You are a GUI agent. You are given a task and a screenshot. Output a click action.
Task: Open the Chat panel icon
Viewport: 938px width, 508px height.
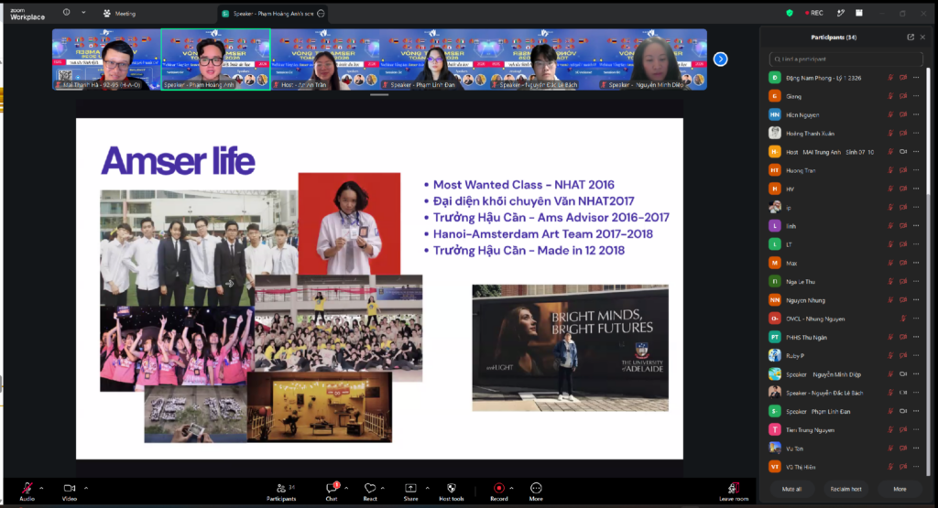(x=332, y=488)
